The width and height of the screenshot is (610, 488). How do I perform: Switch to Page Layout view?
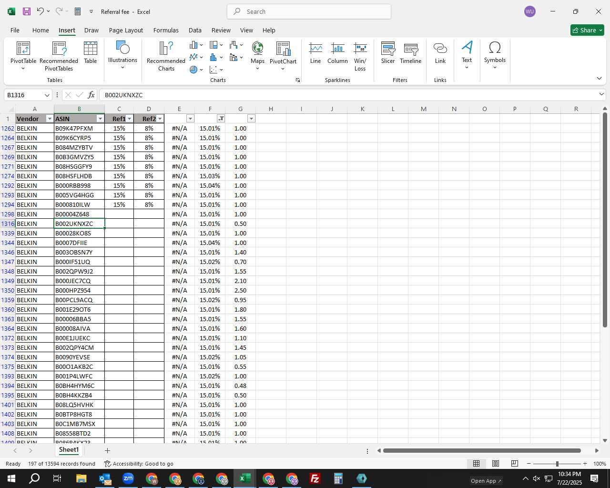(x=496, y=464)
